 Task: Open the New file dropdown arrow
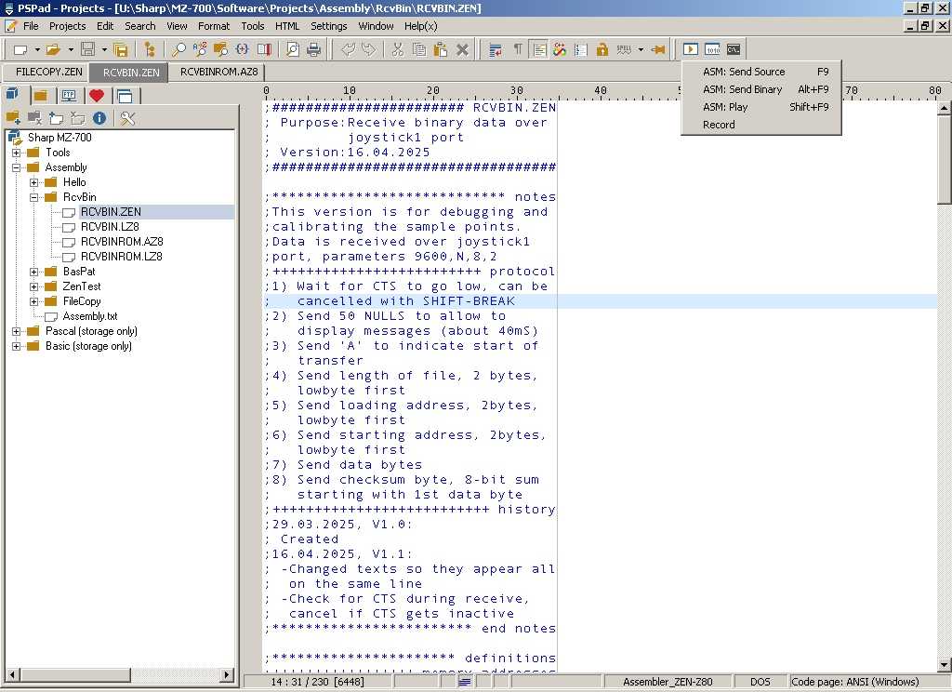(x=37, y=50)
